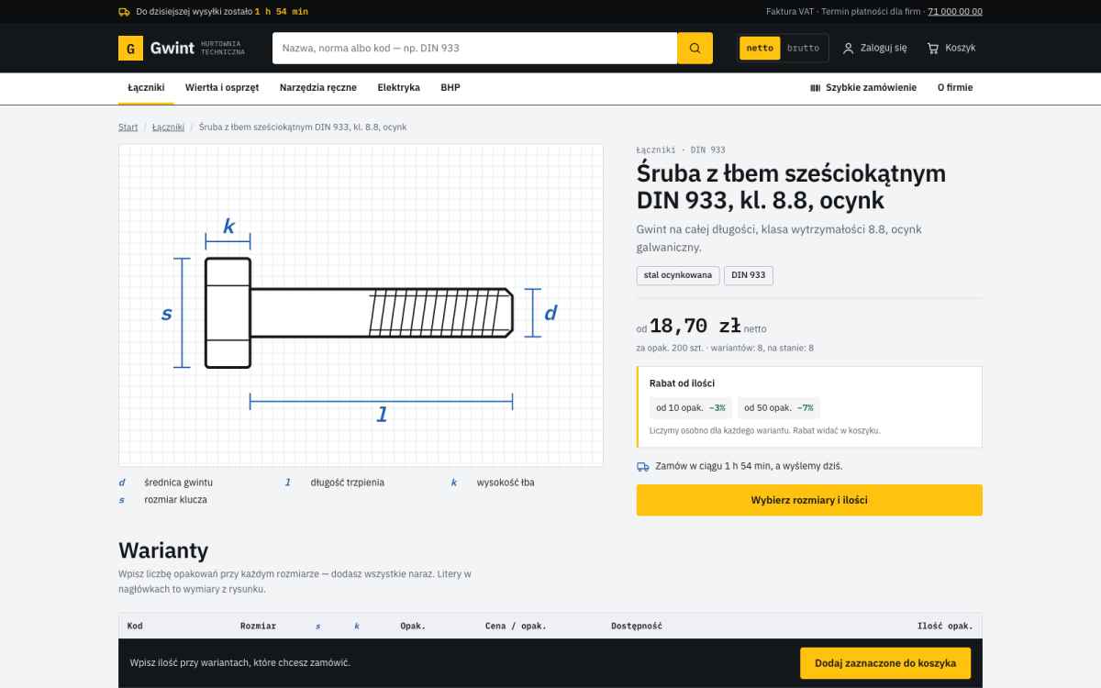Open the Wiertła i osprzęt category
Viewport: 1101px width, 688px height.
click(x=222, y=88)
